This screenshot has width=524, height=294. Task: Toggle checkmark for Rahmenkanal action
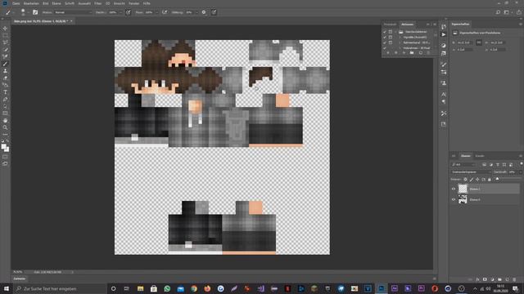click(385, 42)
